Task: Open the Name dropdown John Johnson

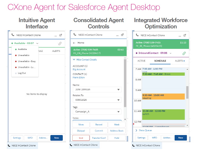Action: coord(97,90)
